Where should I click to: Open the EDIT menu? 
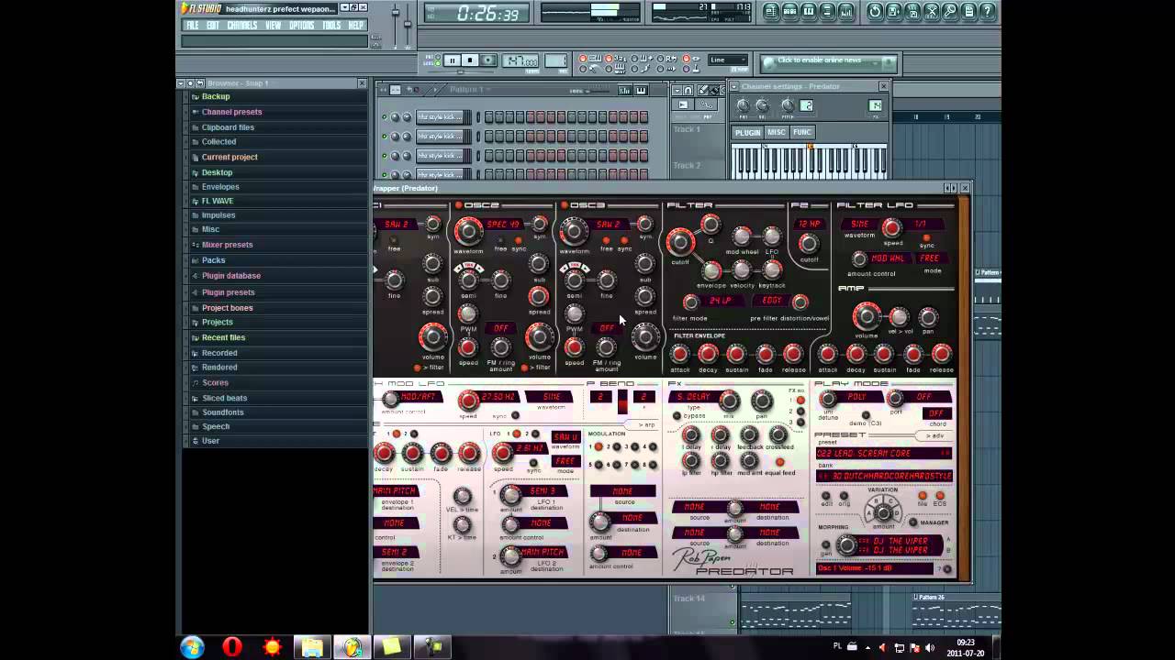coord(213,26)
